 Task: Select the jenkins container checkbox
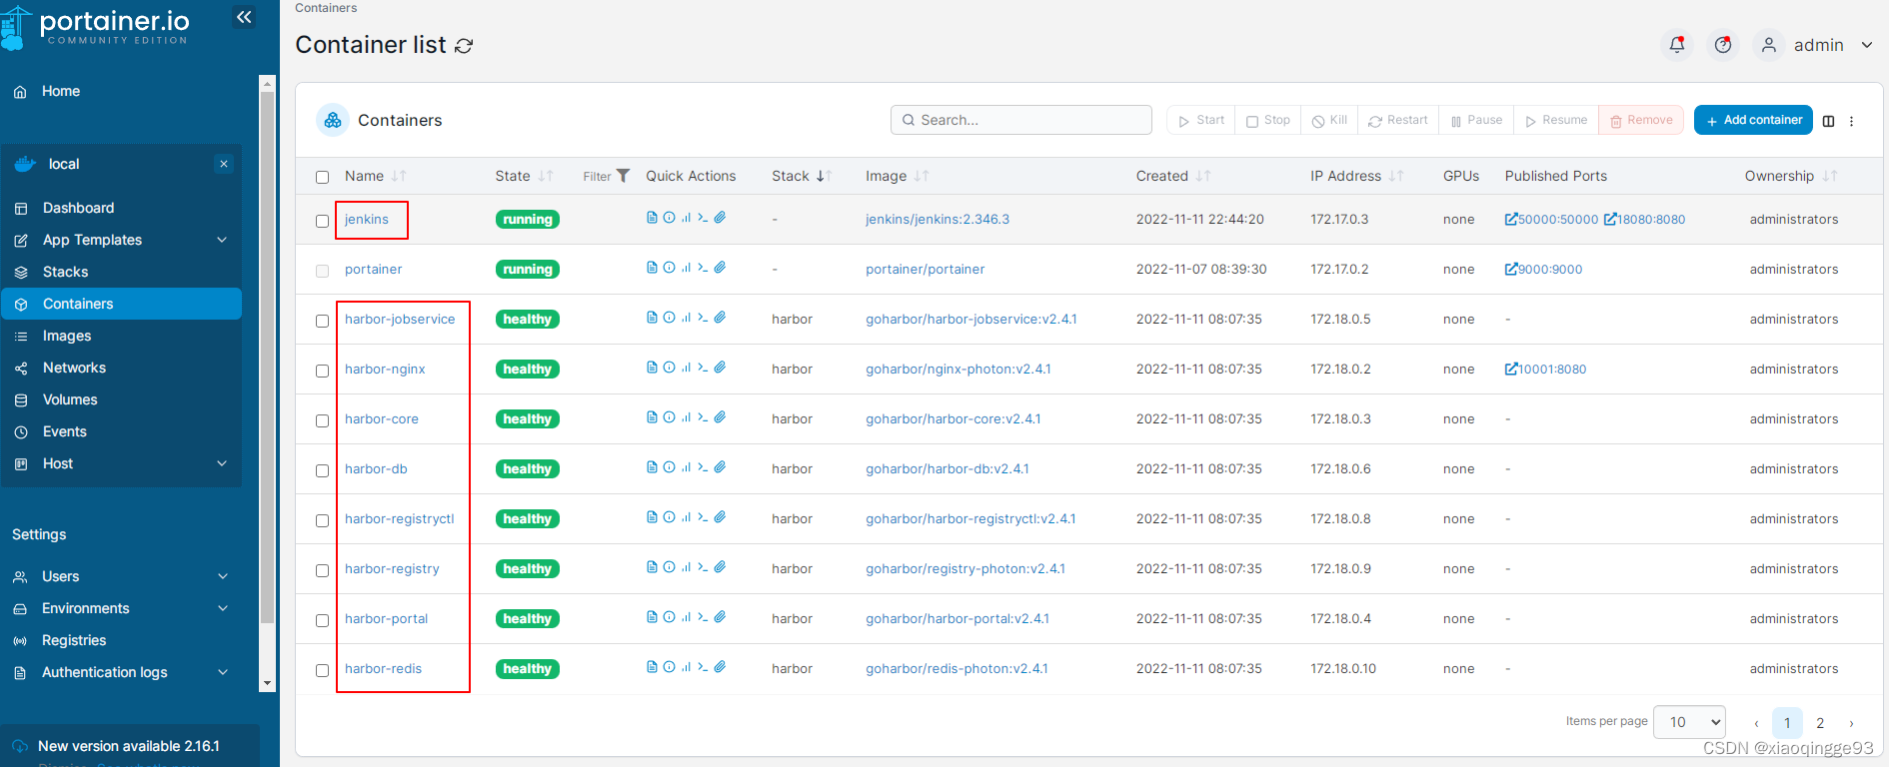point(322,221)
